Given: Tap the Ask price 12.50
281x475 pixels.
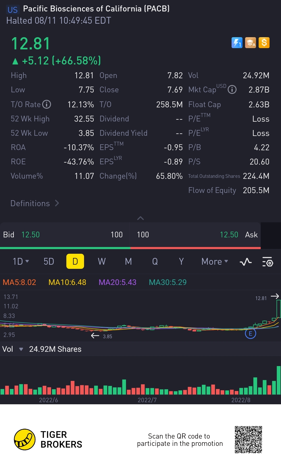Looking at the screenshot, I should [229, 235].
